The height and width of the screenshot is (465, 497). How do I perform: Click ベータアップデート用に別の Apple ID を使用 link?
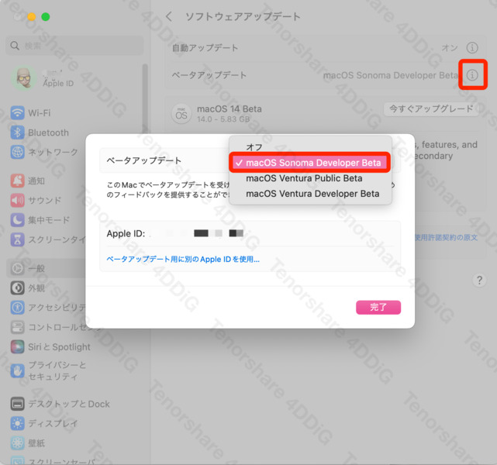[183, 259]
